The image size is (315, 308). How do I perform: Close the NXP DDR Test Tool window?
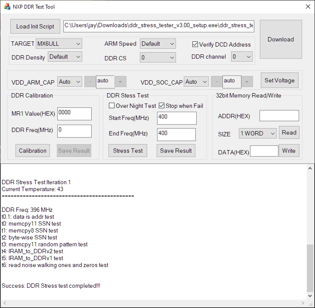(308, 6)
